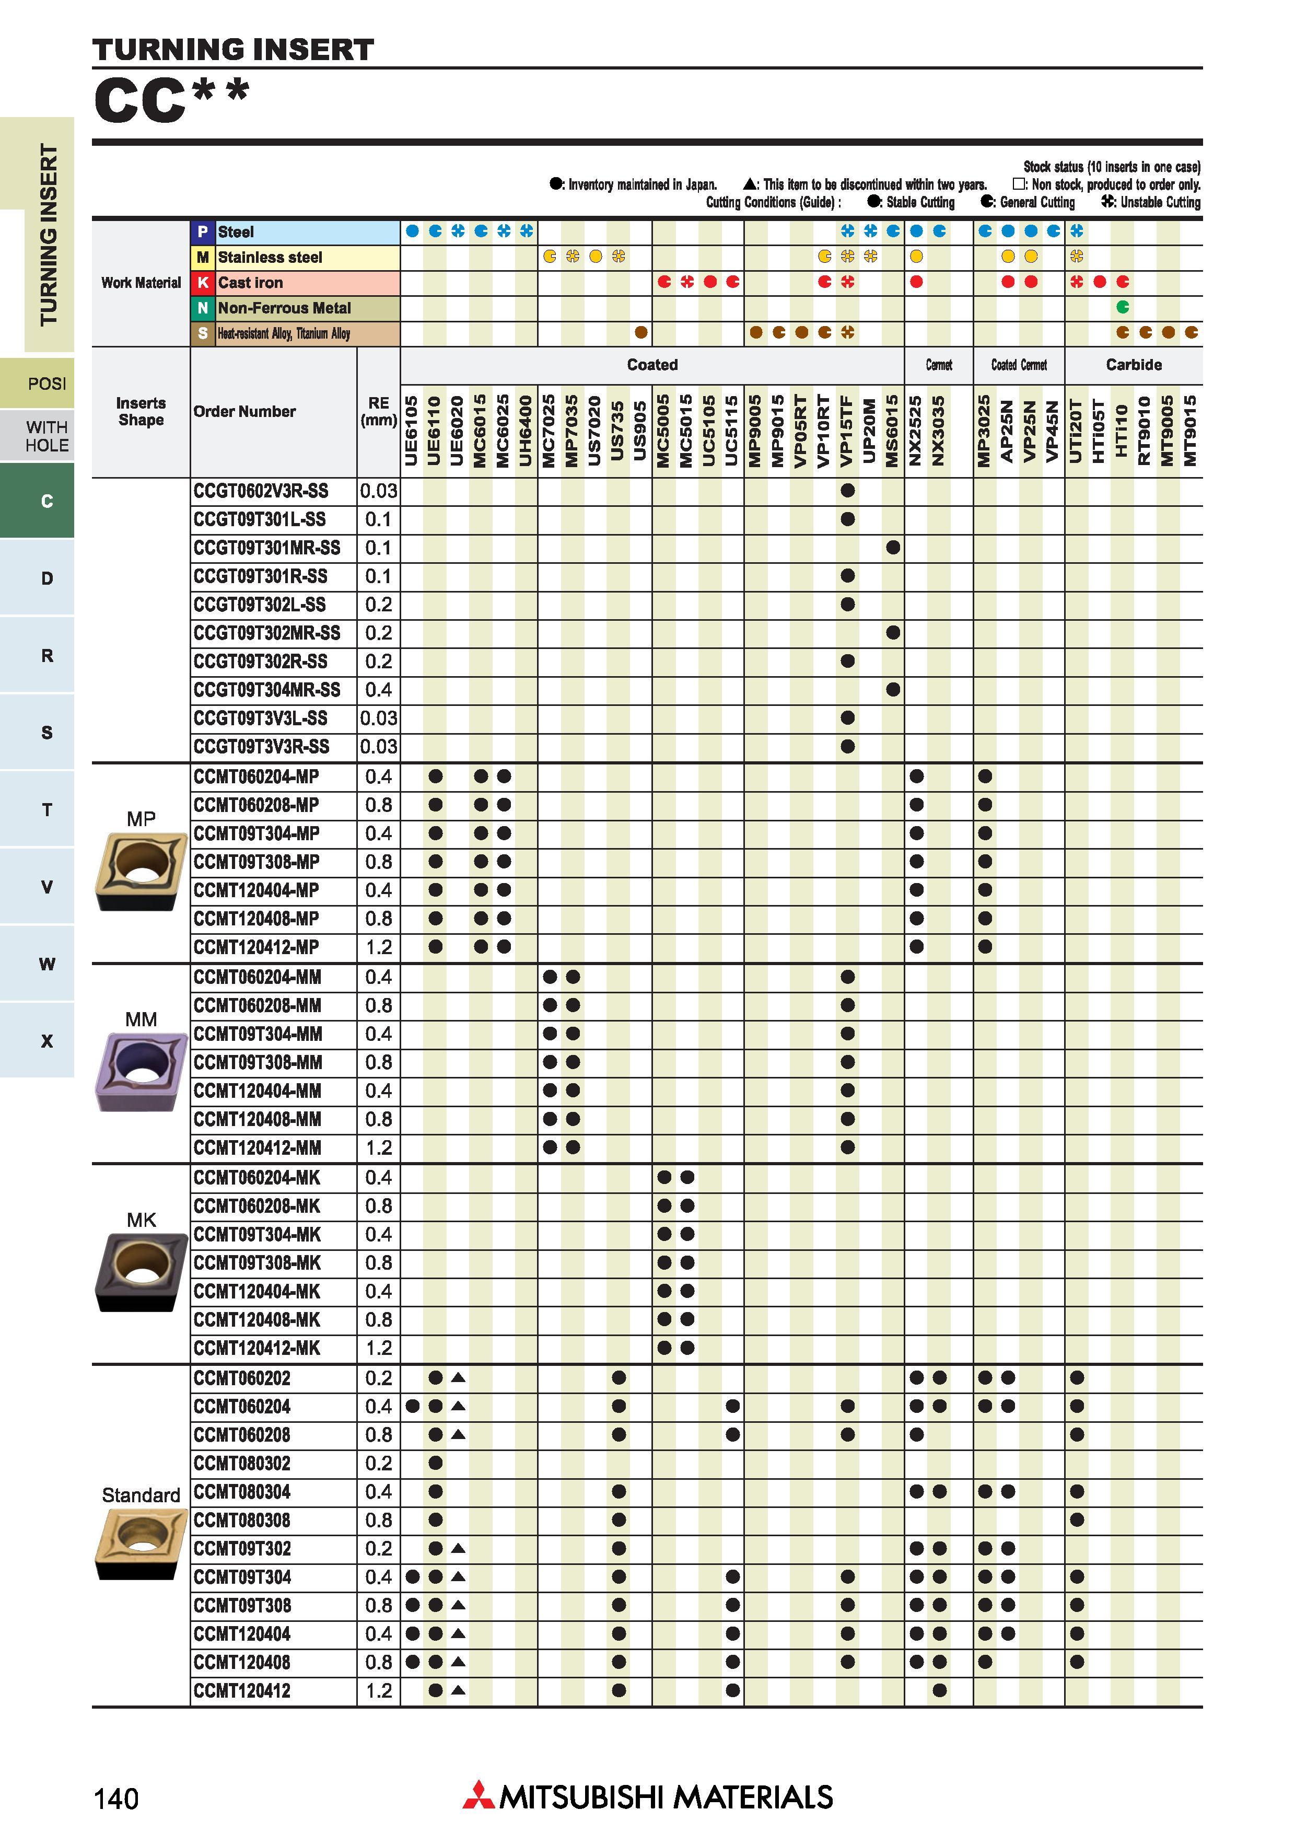This screenshot has height=1833, width=1295.
Task: Click order number CCMT120404-MK
Action: tap(257, 1291)
